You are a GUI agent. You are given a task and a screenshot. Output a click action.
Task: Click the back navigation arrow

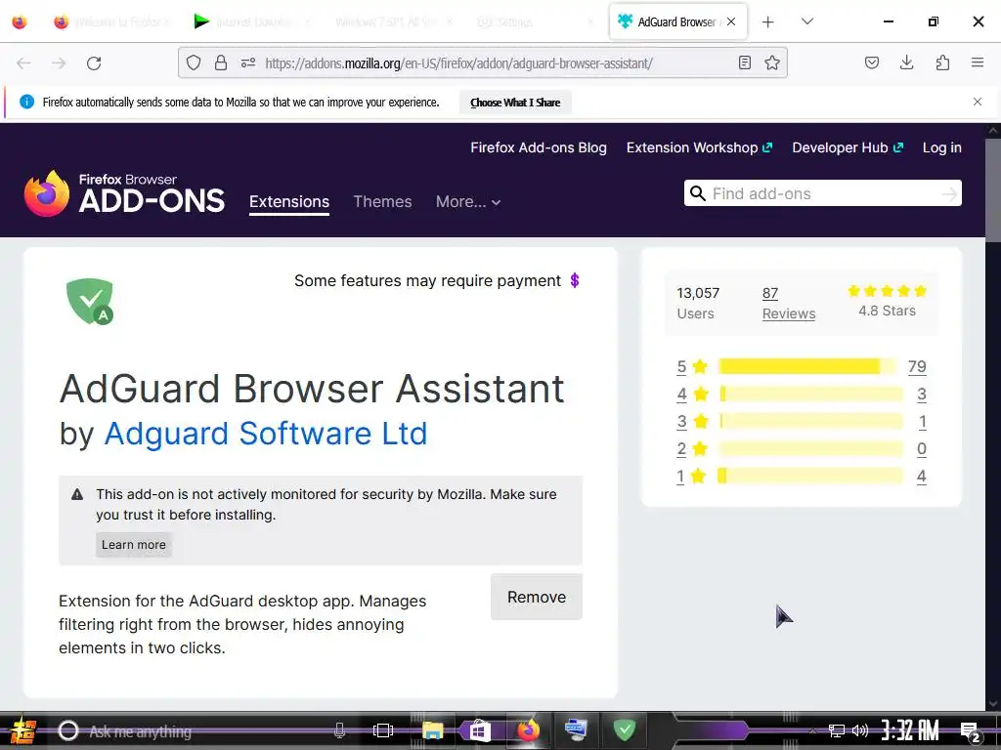[x=23, y=63]
